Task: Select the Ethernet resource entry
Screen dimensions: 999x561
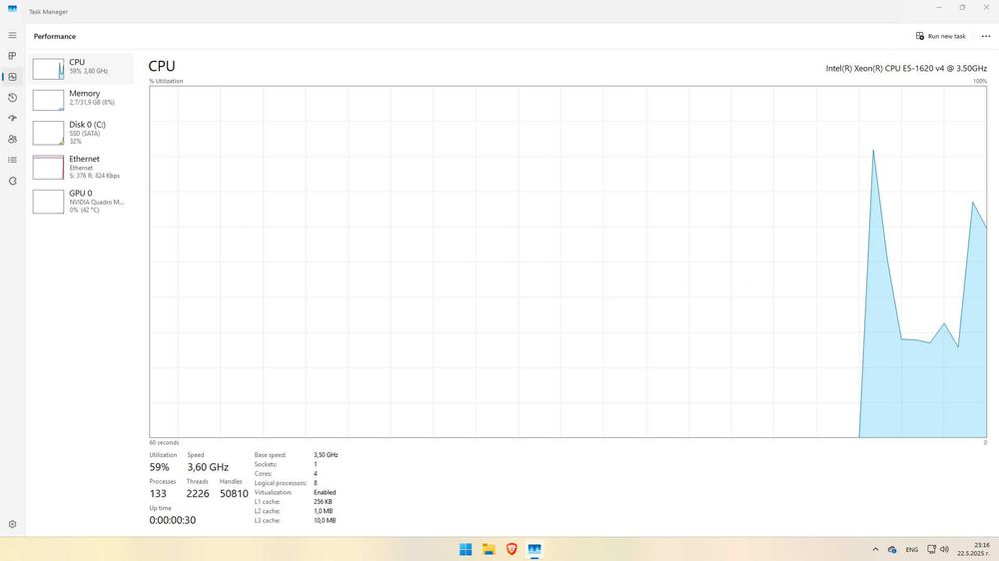Action: point(81,167)
